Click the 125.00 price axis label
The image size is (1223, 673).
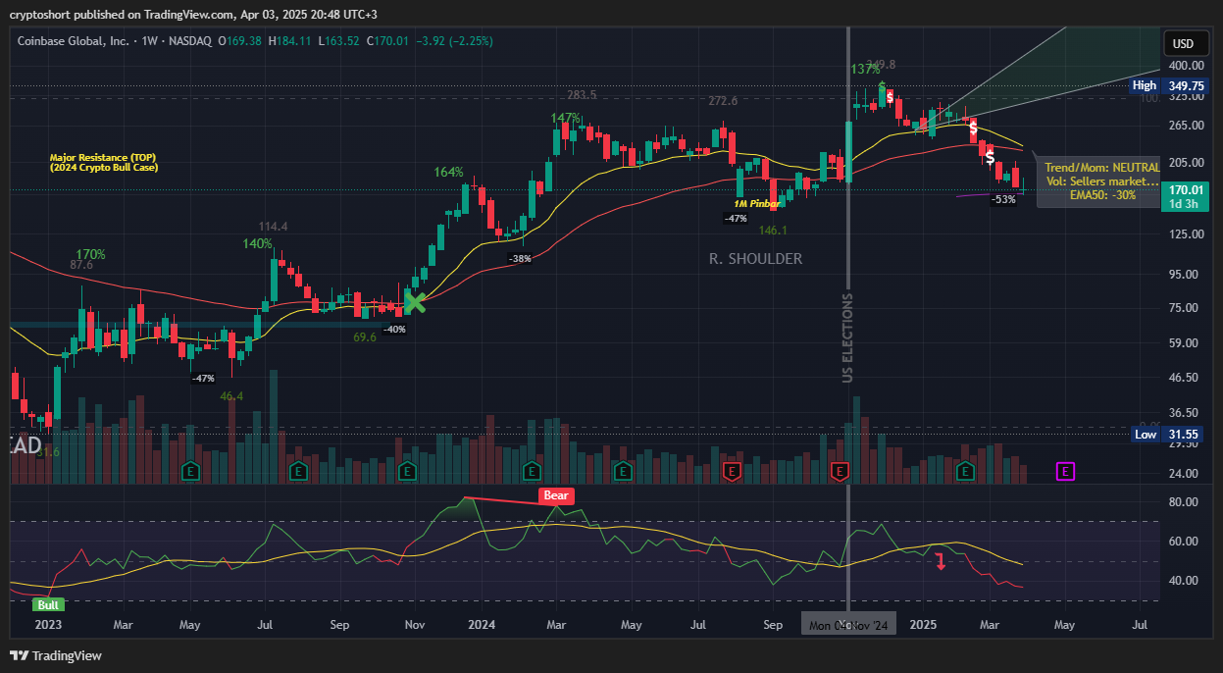pos(1185,233)
